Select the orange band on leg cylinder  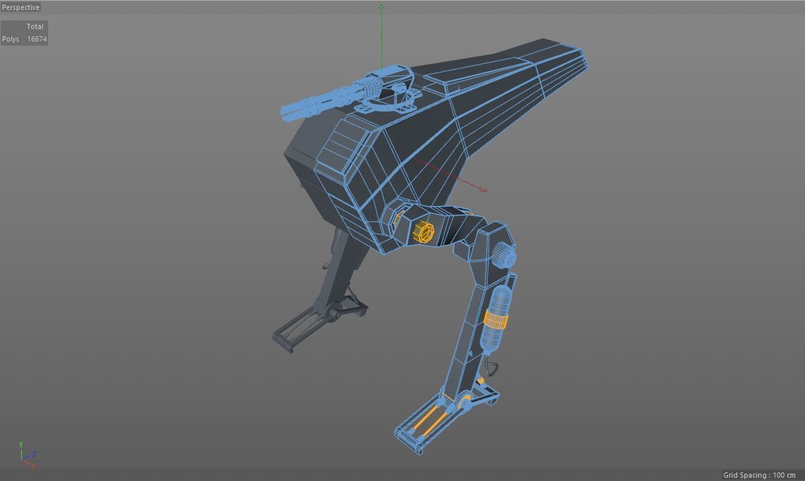[x=496, y=320]
